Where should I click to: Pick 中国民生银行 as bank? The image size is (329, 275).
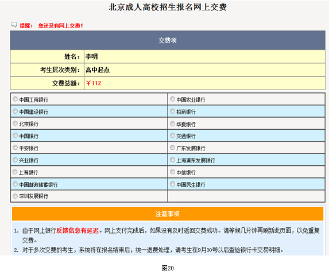coord(172,184)
